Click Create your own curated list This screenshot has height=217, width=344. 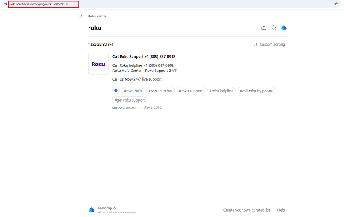click(247, 210)
